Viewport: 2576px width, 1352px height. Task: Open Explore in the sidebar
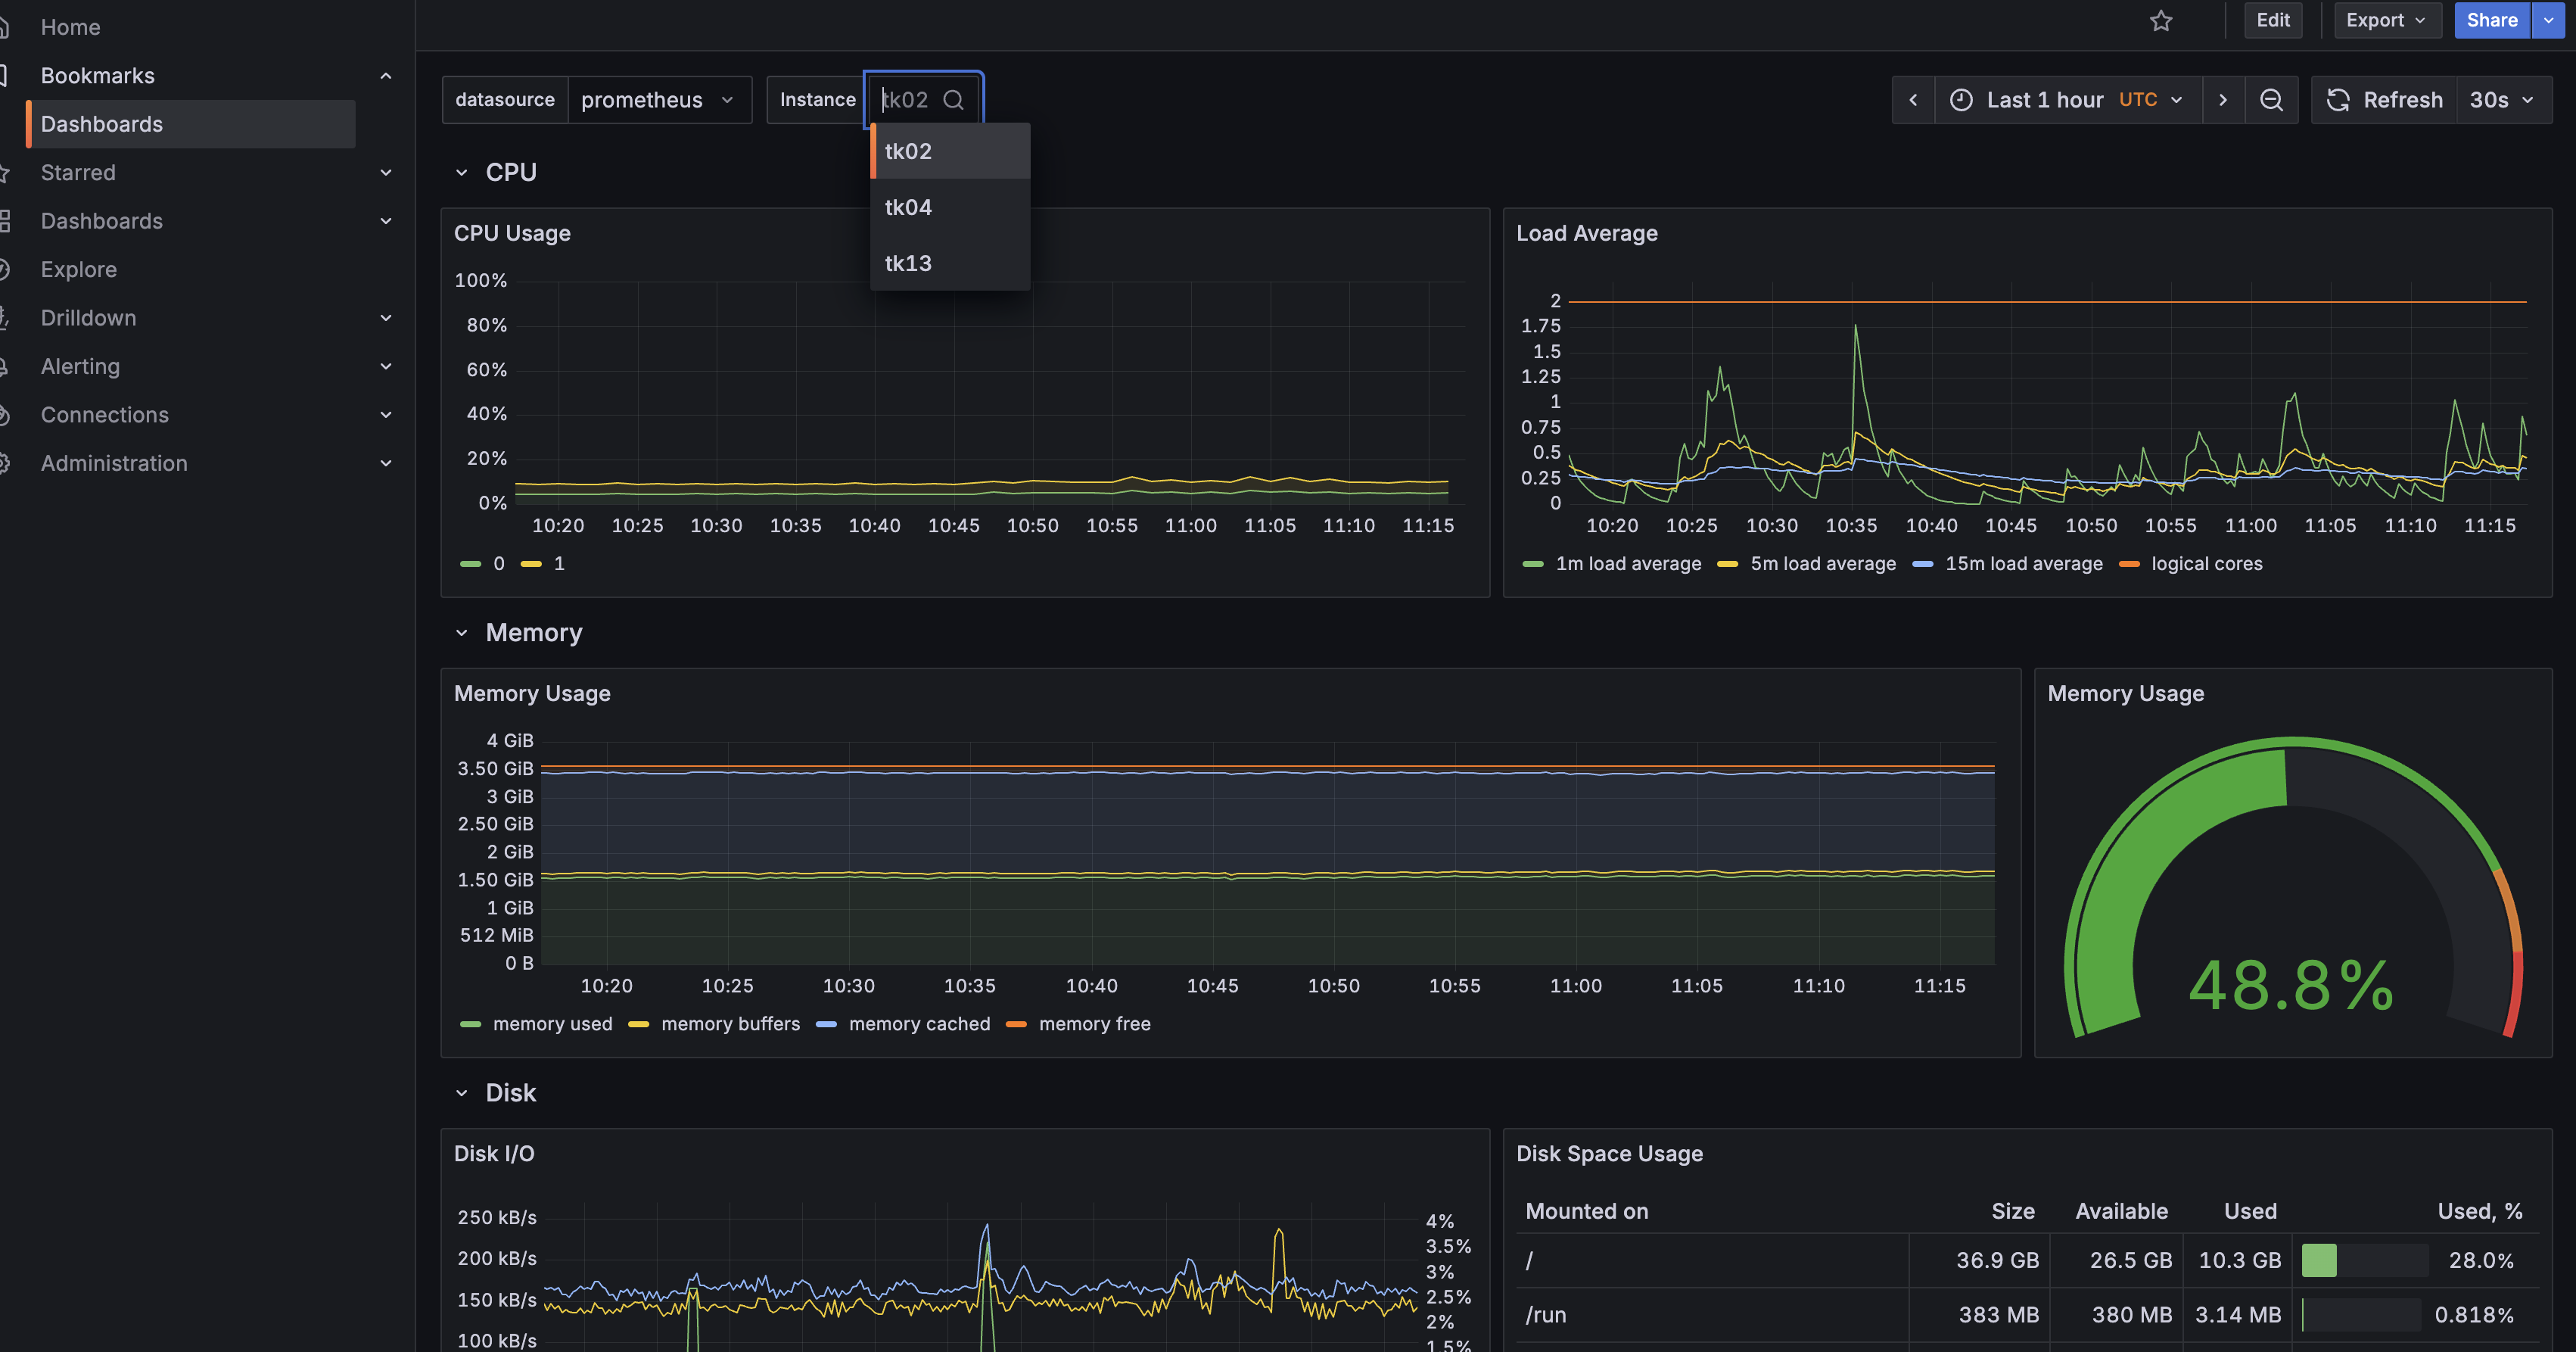[79, 269]
